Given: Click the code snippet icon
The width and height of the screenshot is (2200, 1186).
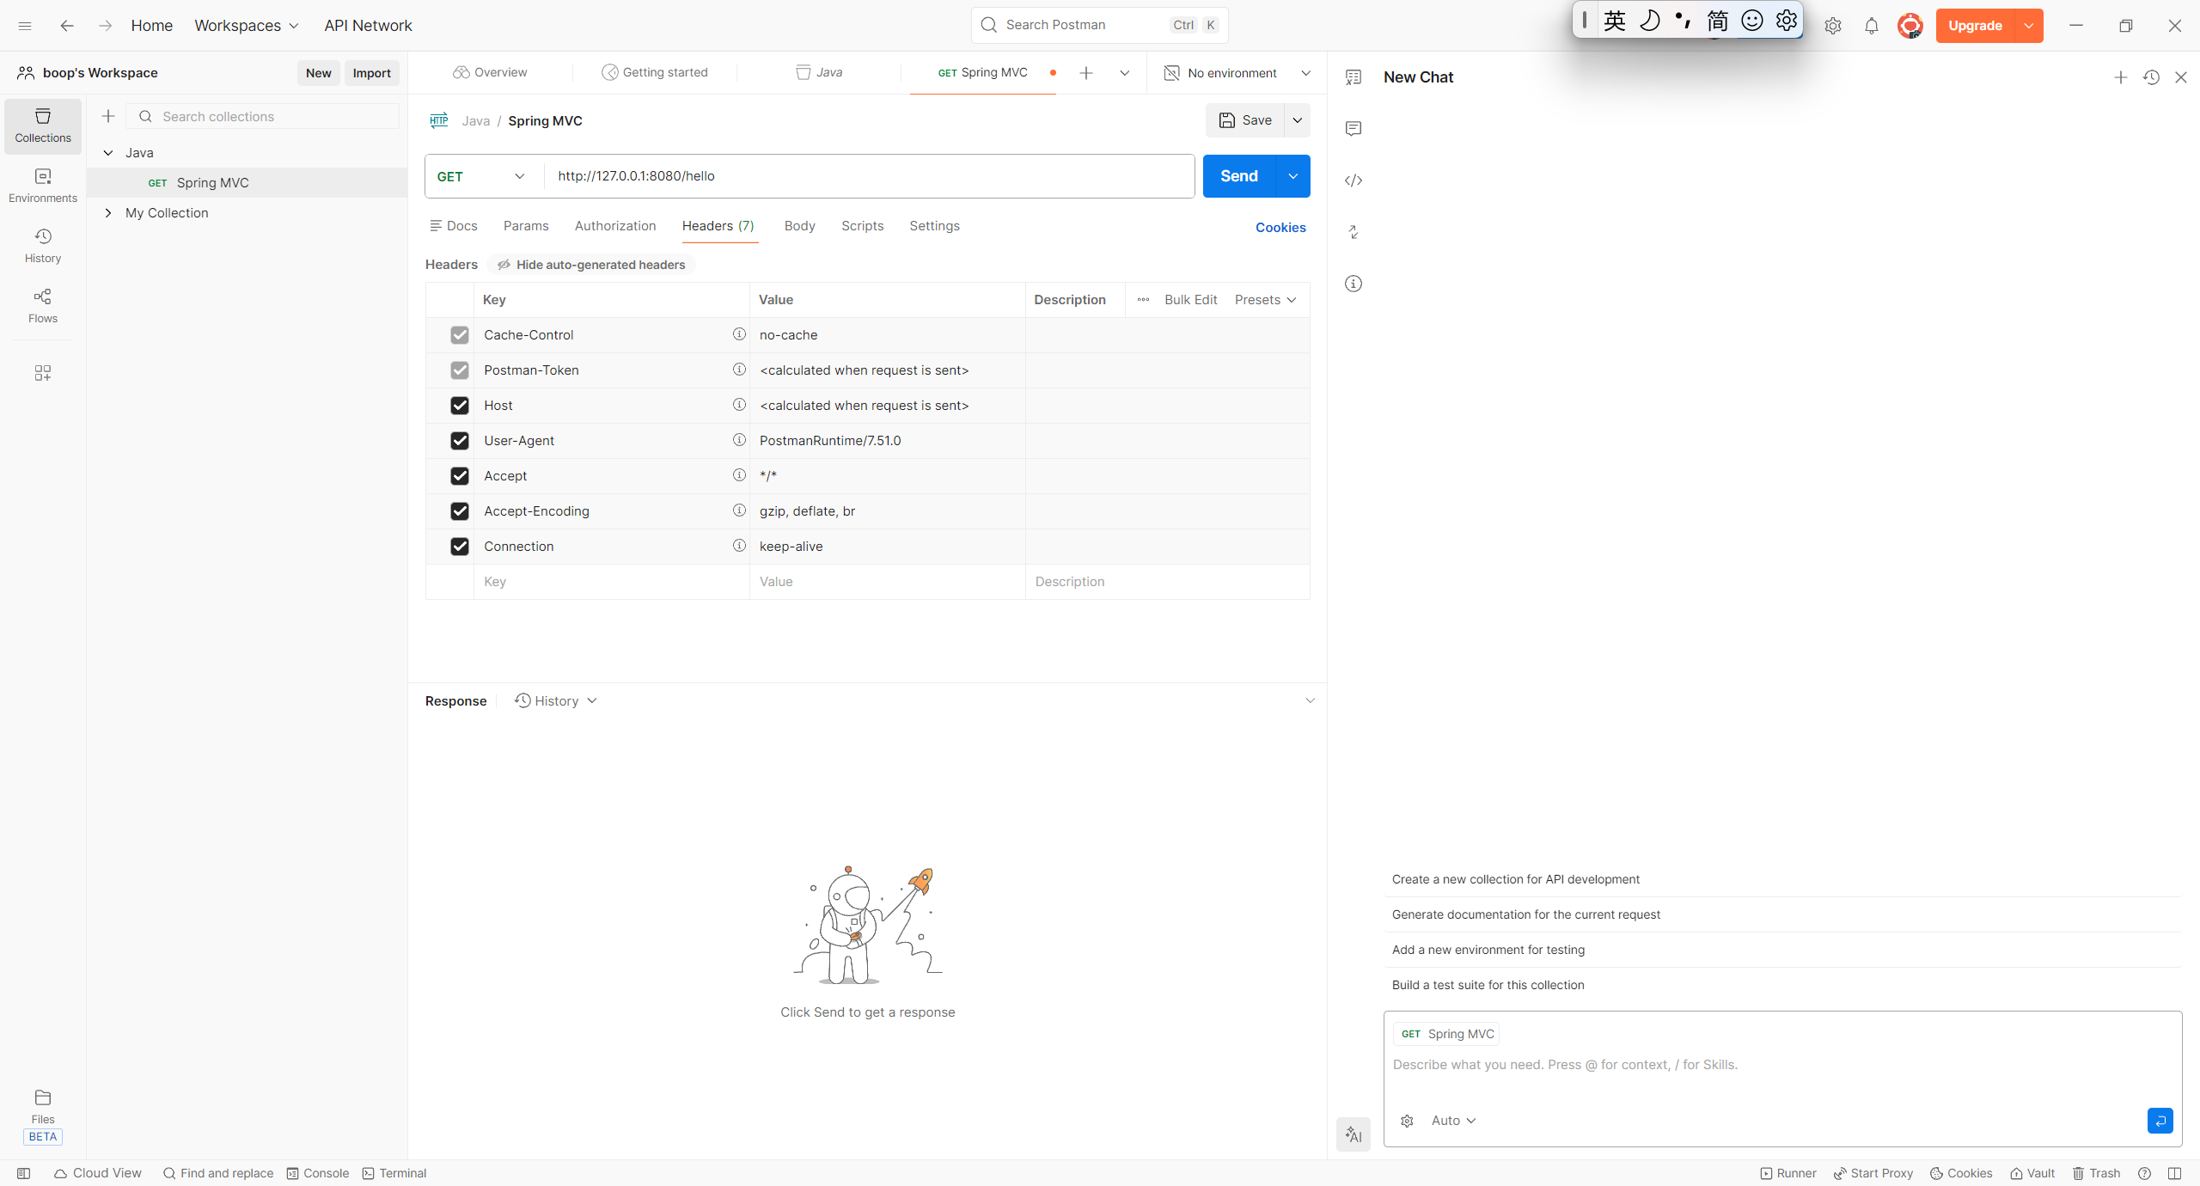Looking at the screenshot, I should click(1354, 180).
